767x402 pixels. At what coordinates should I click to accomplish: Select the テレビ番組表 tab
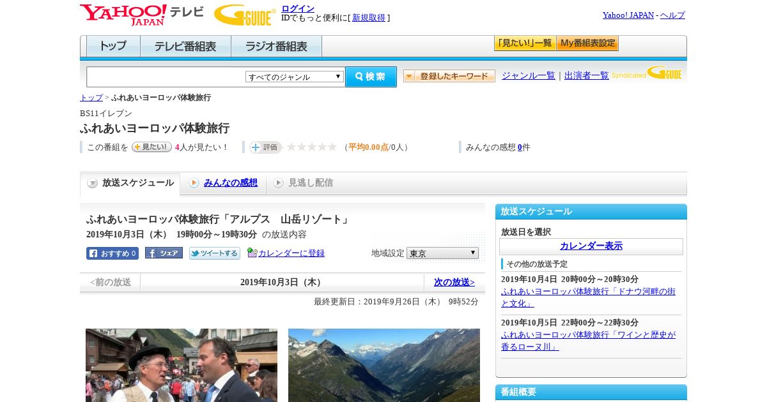[185, 47]
